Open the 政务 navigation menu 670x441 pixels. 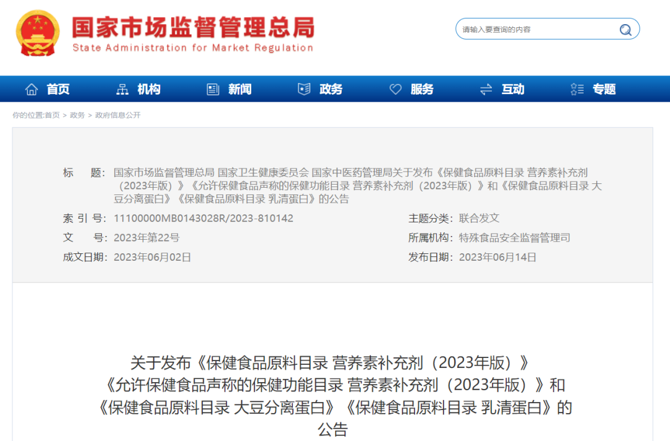click(x=331, y=89)
